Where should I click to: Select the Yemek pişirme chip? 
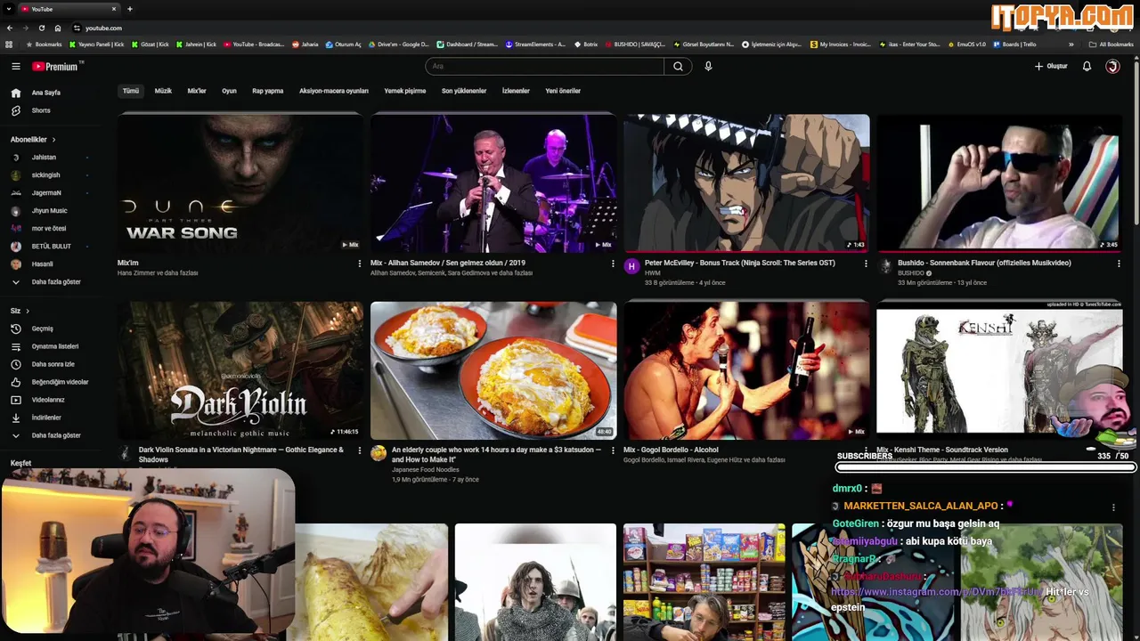[405, 91]
